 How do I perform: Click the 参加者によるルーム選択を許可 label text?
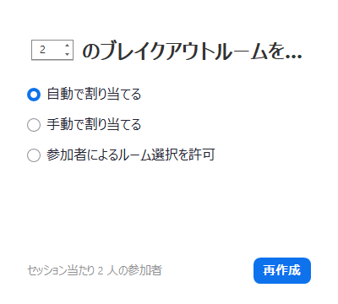click(x=131, y=155)
